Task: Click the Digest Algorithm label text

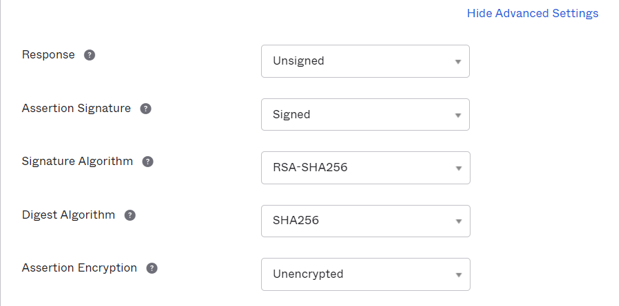Action: click(68, 215)
